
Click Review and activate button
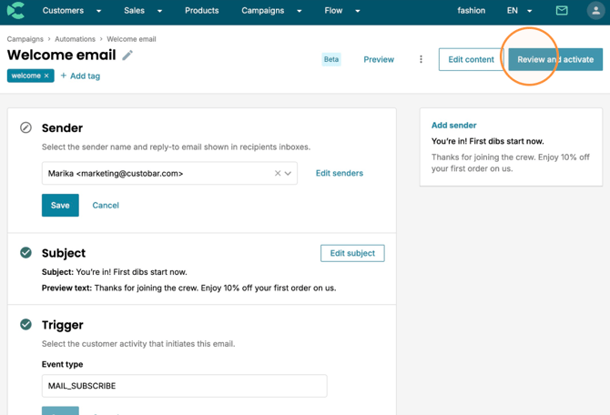click(x=555, y=59)
